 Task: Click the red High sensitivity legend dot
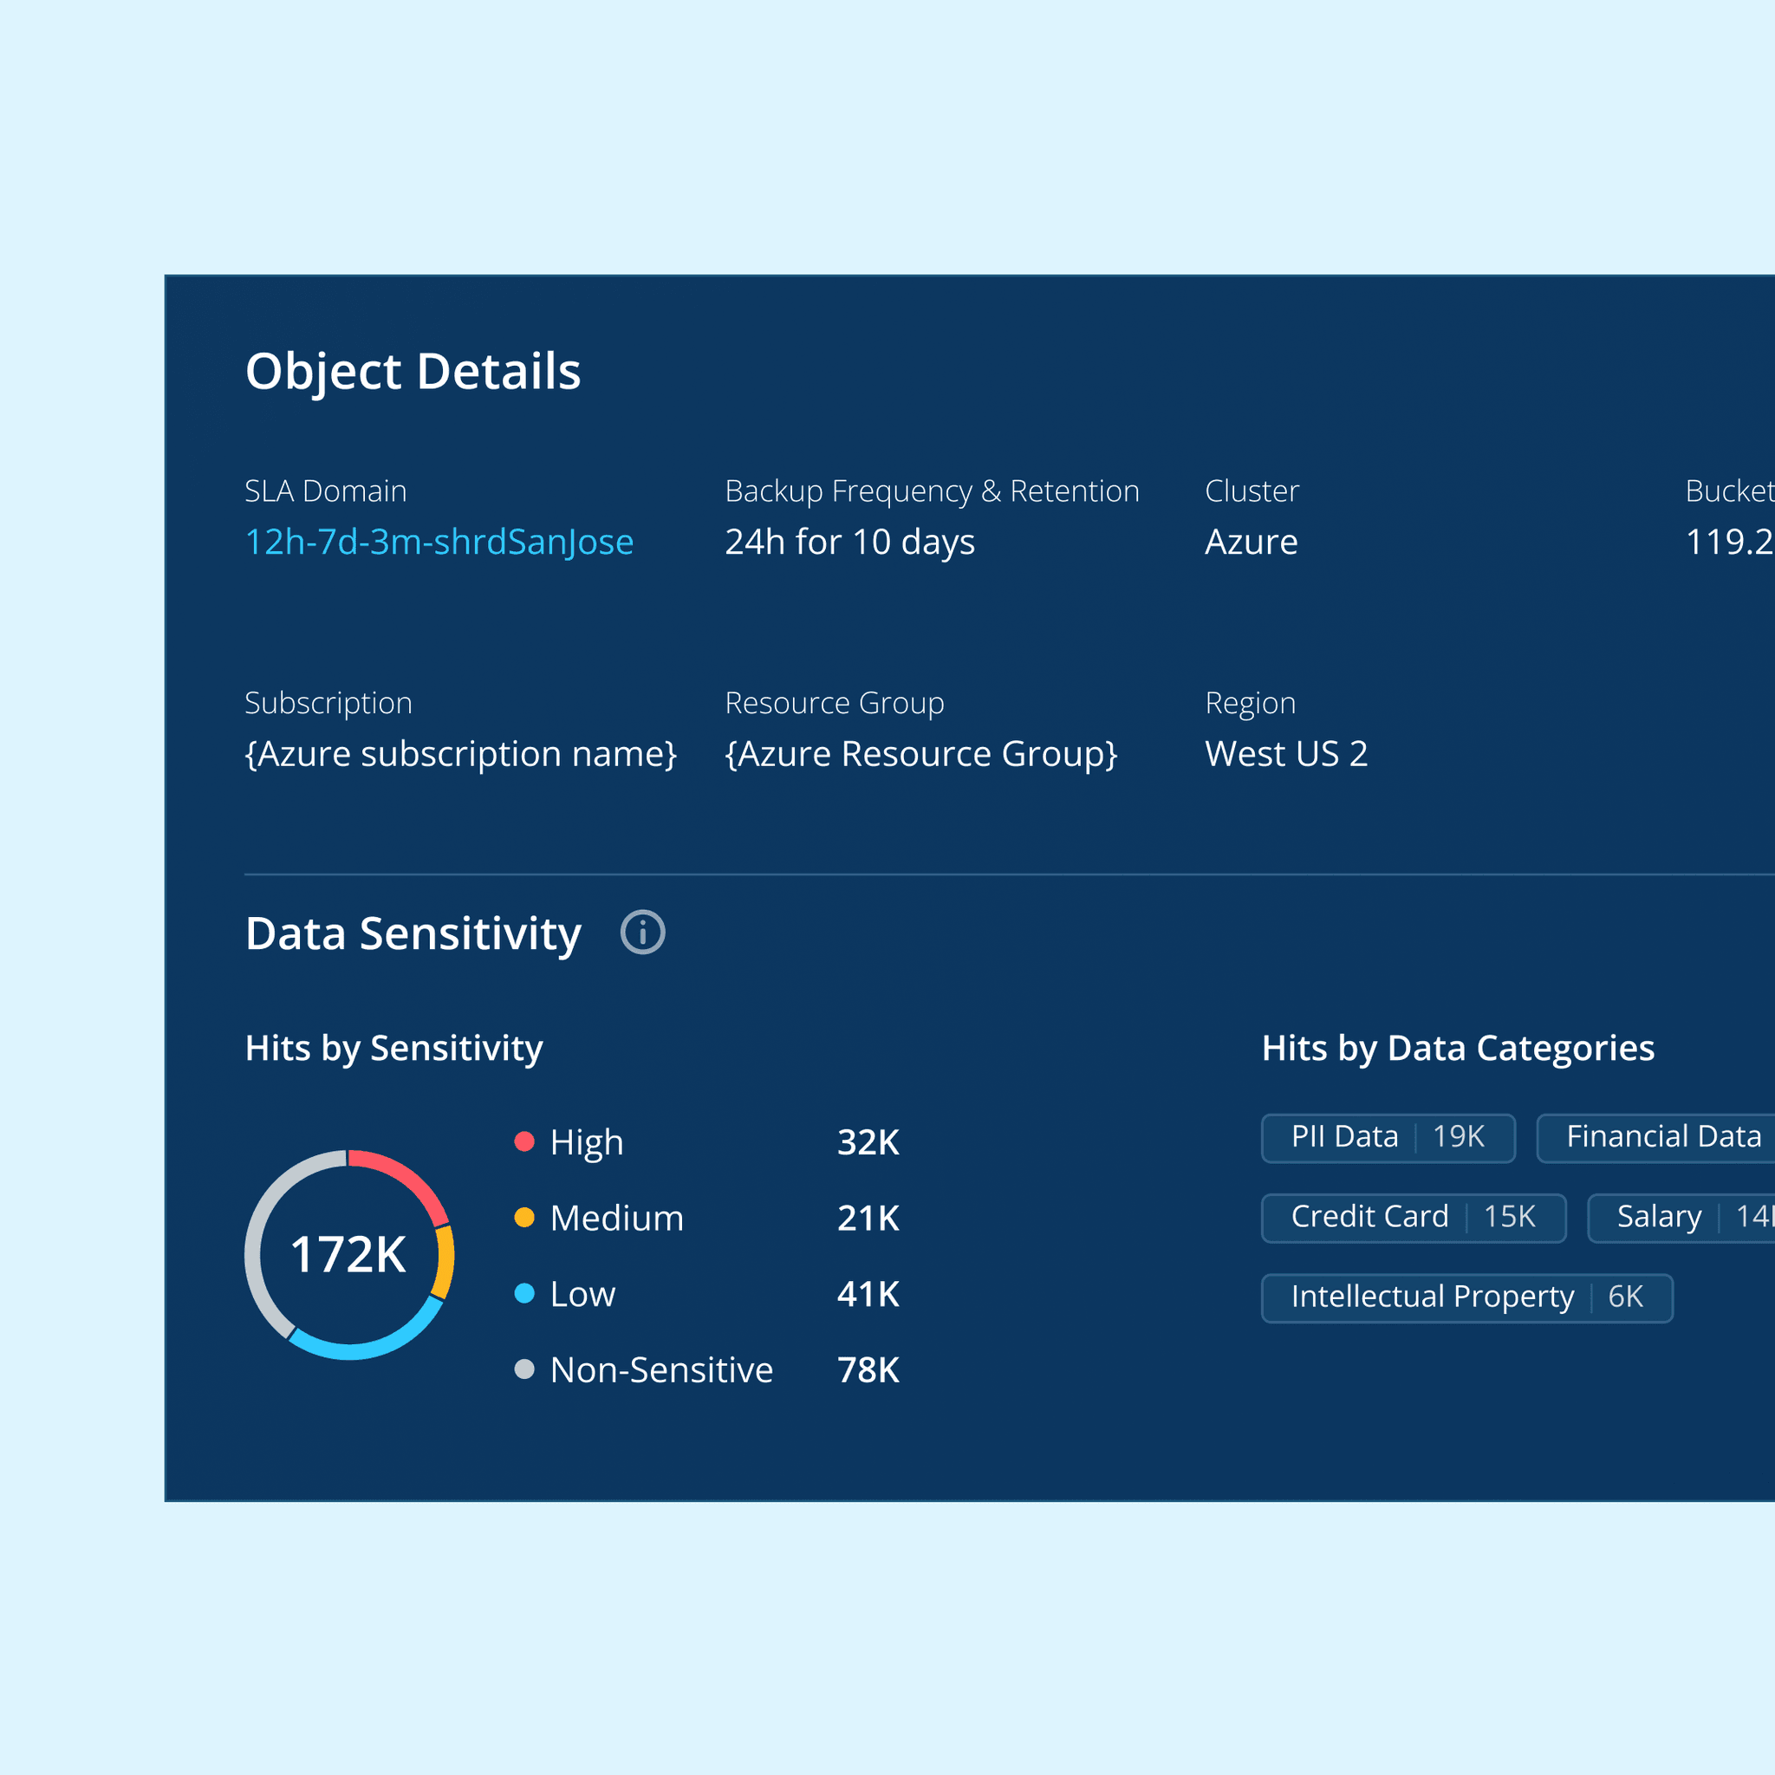(524, 1141)
